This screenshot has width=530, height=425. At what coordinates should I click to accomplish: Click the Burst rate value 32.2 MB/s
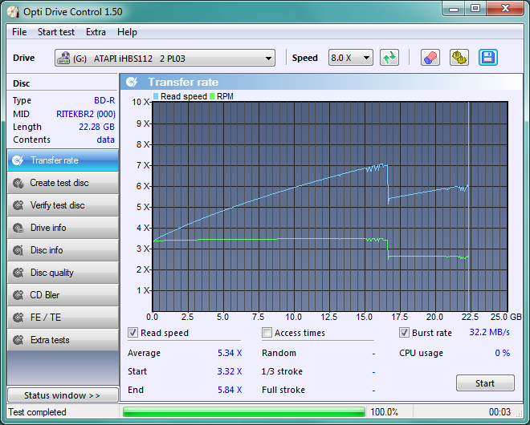tap(489, 333)
